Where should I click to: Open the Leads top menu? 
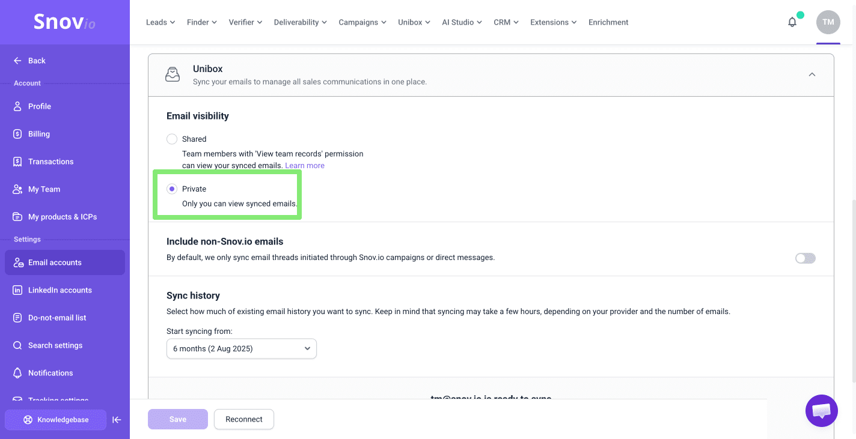coord(160,22)
